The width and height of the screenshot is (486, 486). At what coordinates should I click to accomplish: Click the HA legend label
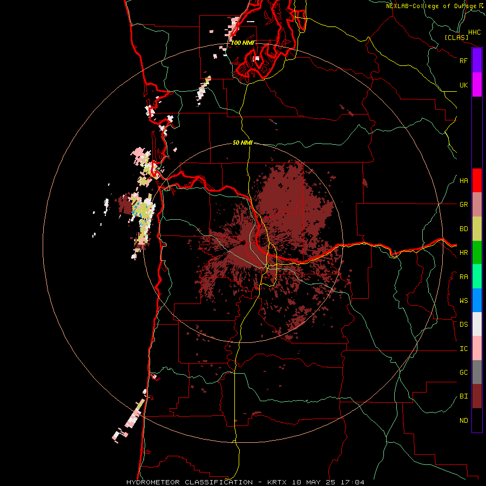point(463,181)
